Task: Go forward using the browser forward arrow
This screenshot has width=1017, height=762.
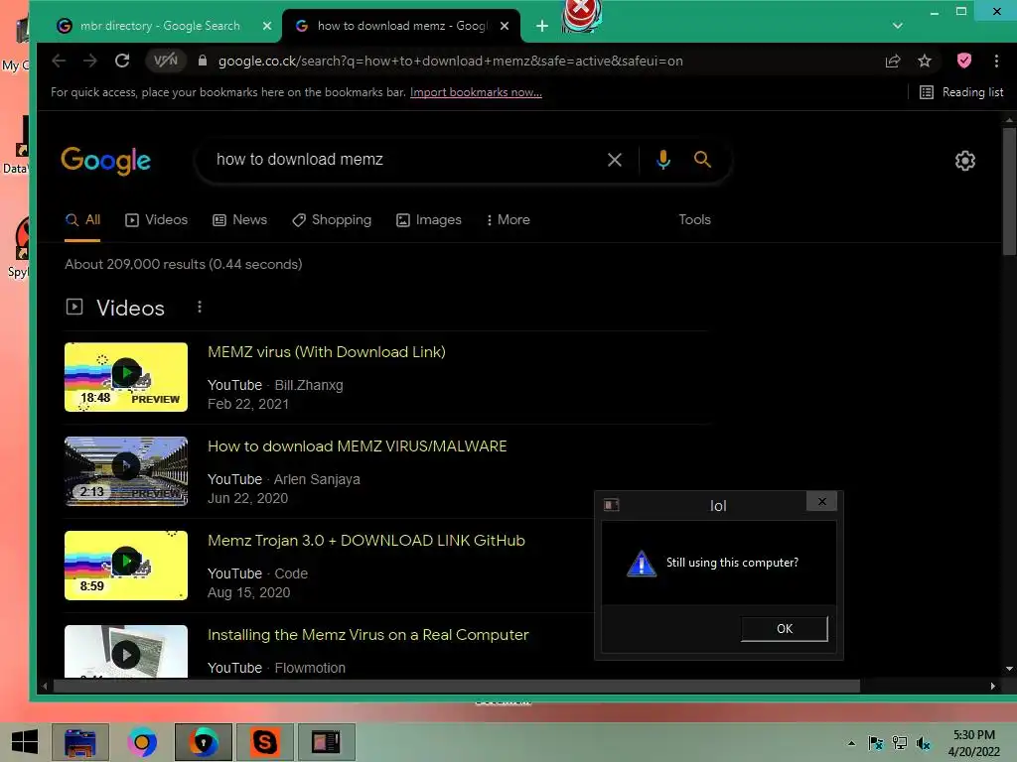Action: [x=90, y=61]
